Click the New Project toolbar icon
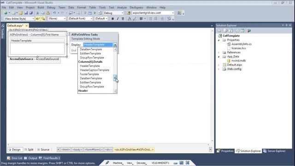 (x=6, y=13)
